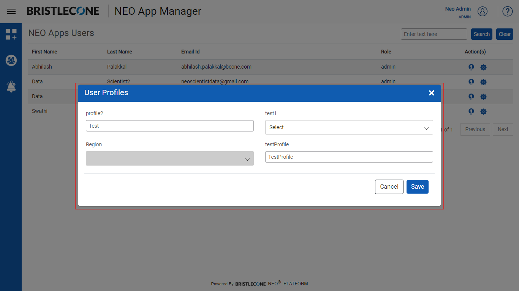The height and width of the screenshot is (291, 519).
Task: Open the apps grid icon in sidebar
Action: tap(11, 34)
